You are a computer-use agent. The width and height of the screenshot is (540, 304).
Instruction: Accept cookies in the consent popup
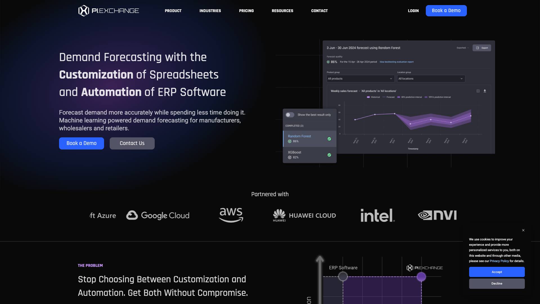pyautogui.click(x=496, y=272)
